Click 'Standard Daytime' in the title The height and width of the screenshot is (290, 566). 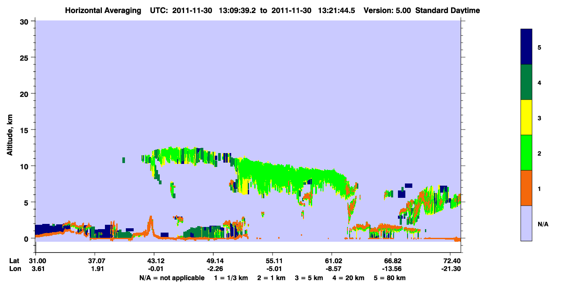pyautogui.click(x=448, y=10)
